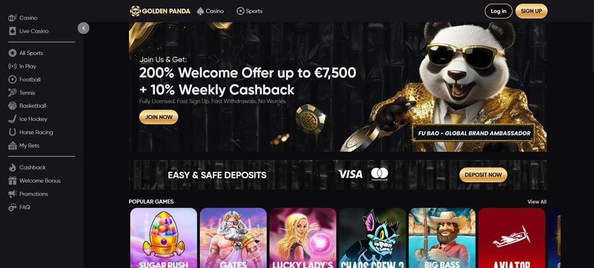Choose Ice Hockey in the sidebar
The image size is (594, 268).
pos(28,119)
